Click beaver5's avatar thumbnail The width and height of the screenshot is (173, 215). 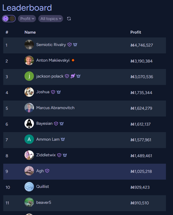(29, 202)
